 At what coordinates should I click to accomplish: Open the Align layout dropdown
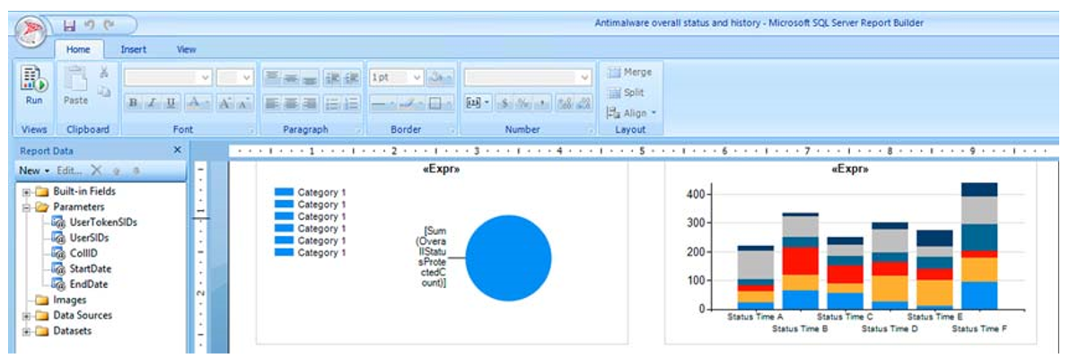coord(632,113)
